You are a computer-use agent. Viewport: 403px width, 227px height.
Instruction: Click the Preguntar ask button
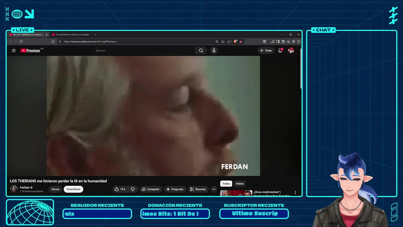click(175, 189)
